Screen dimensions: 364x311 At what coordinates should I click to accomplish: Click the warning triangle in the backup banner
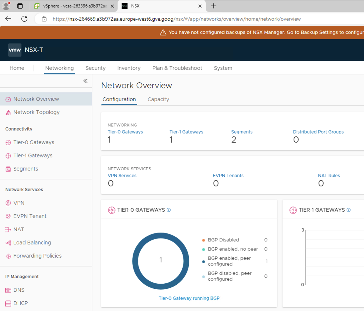click(x=163, y=33)
